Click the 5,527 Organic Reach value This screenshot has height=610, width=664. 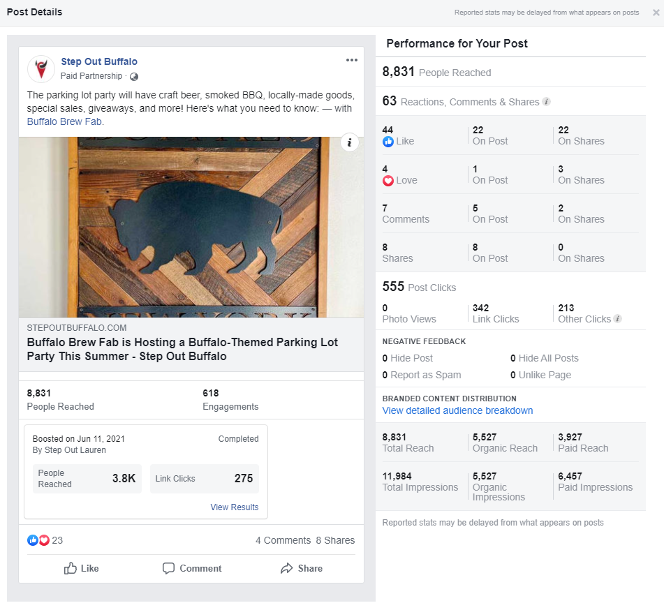point(505,442)
